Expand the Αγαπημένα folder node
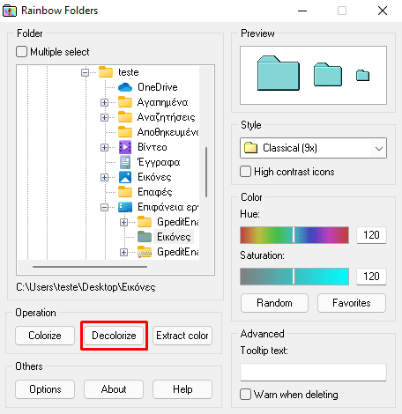The image size is (402, 414). coord(104,102)
